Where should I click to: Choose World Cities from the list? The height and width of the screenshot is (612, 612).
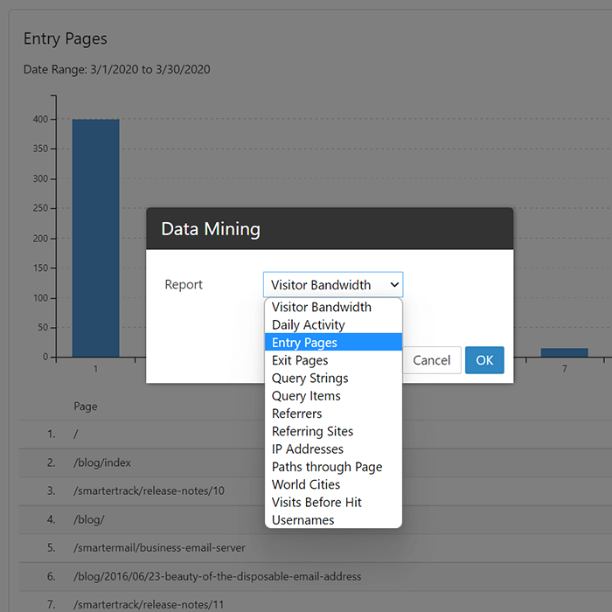coord(333,484)
